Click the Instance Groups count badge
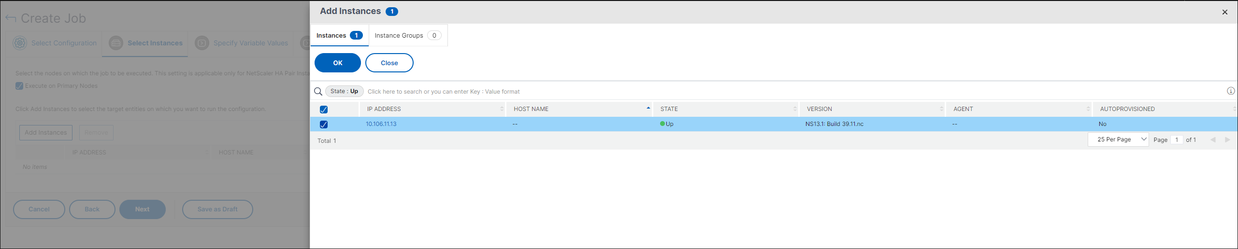The image size is (1238, 249). pyautogui.click(x=434, y=35)
